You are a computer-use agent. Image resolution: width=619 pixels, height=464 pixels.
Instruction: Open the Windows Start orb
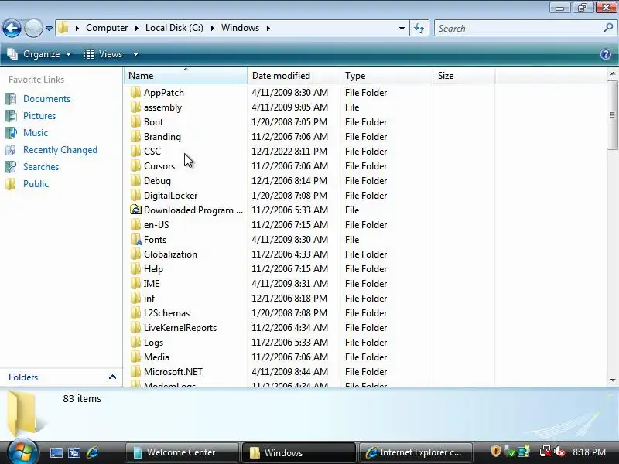click(22, 452)
